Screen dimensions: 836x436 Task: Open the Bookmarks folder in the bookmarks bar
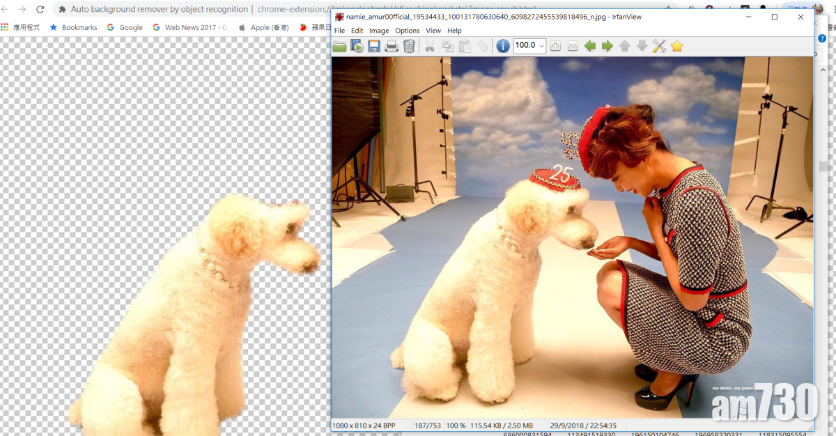(x=73, y=27)
